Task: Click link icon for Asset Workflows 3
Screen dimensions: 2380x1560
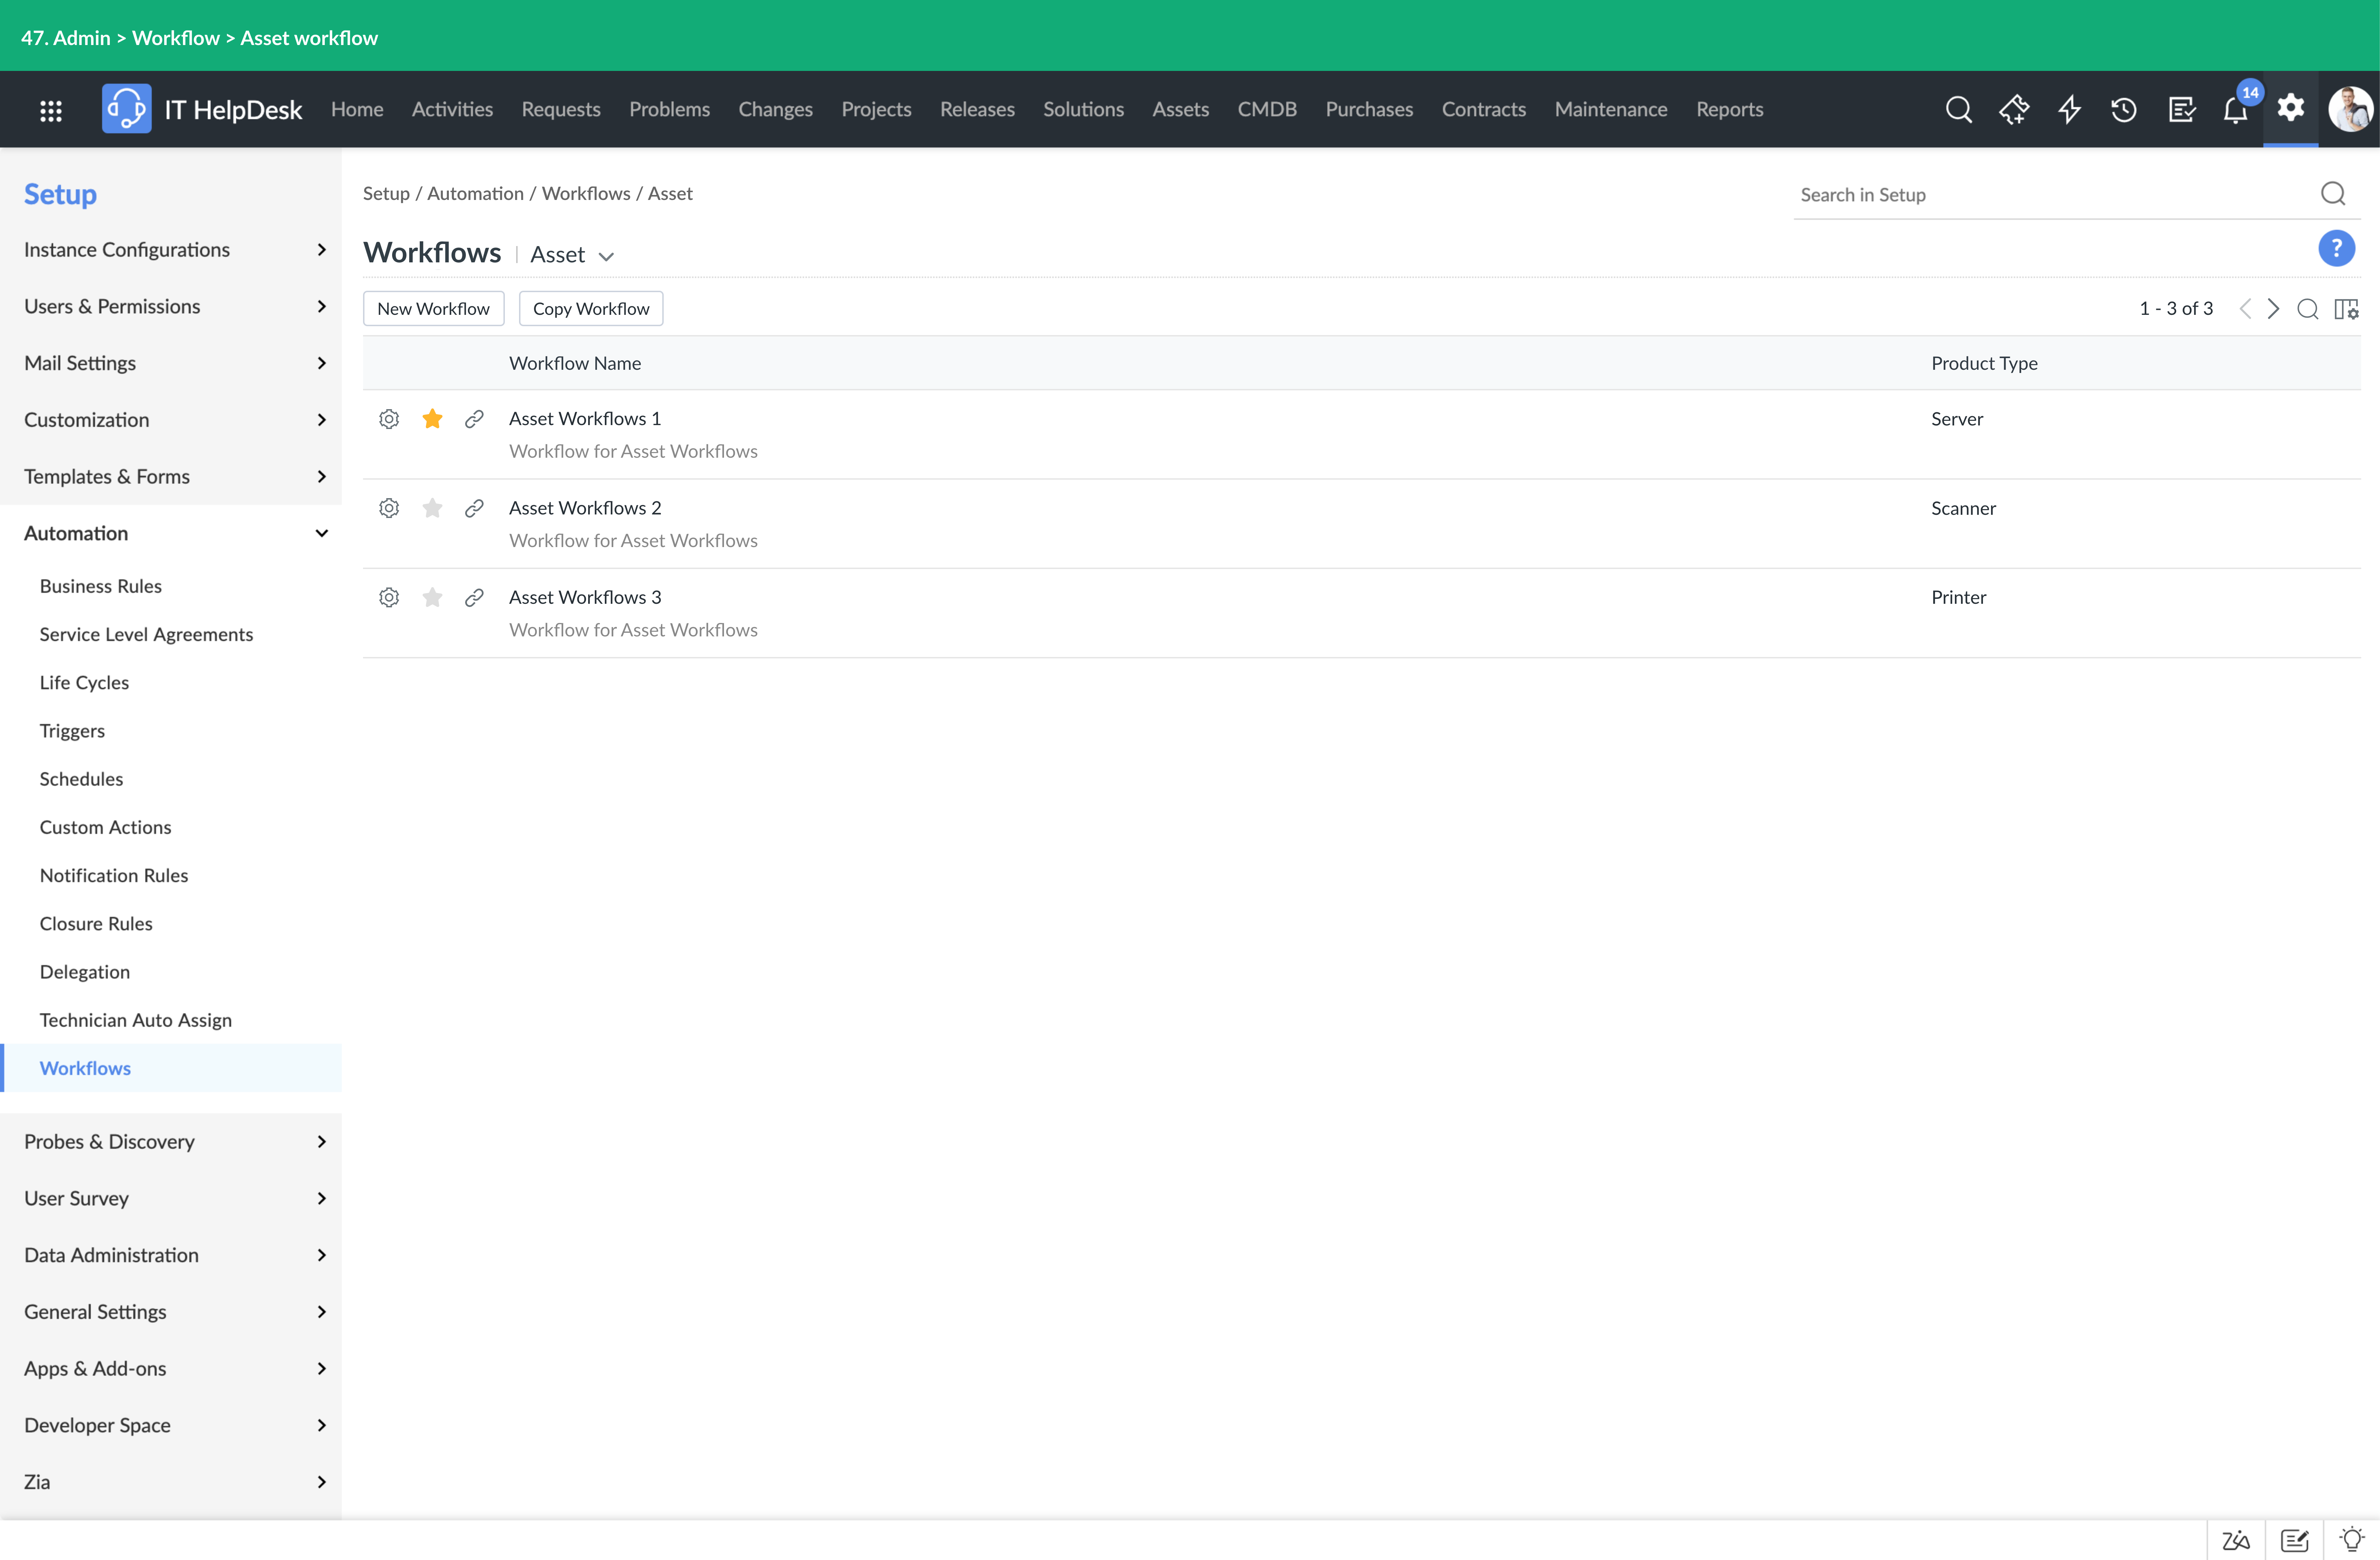Action: 474,598
